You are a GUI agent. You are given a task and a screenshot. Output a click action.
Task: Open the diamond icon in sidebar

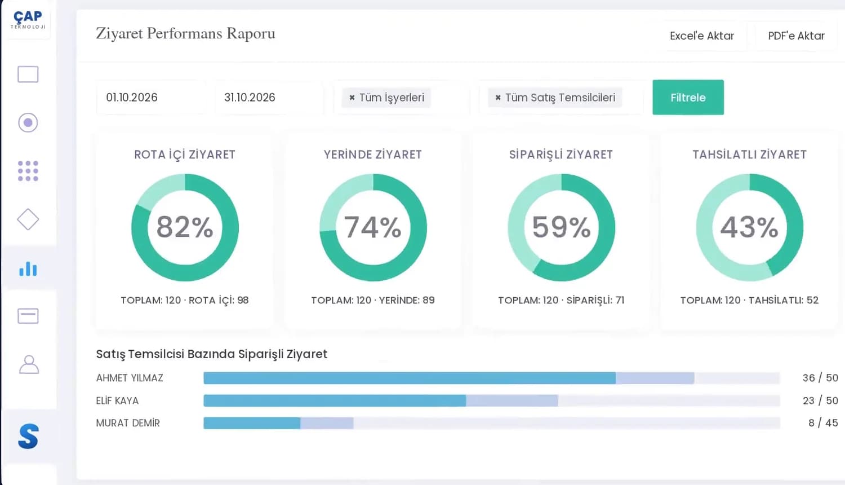click(28, 219)
